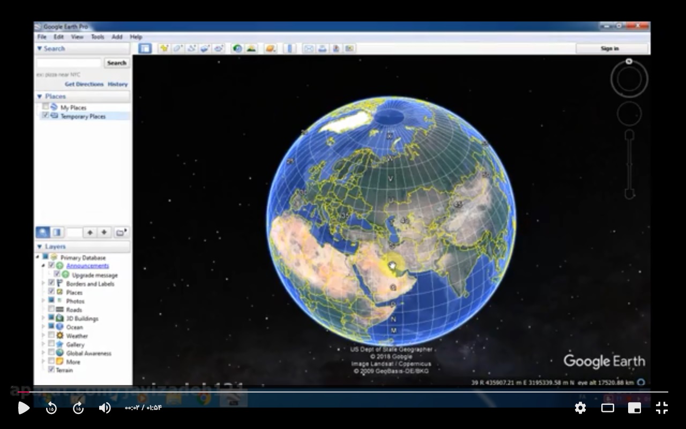Open the planet switcher icon
Screen dimensions: 686x429
(270, 48)
